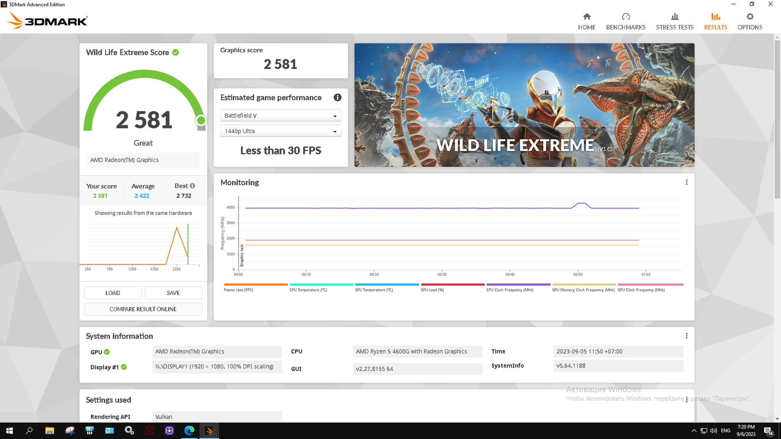Open the System information three-dot menu

[687, 336]
